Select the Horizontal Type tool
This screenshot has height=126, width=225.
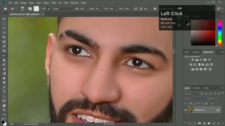pyautogui.click(x=4, y=92)
